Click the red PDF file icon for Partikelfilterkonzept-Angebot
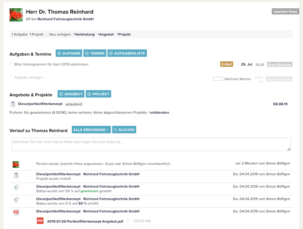 pyautogui.click(x=40, y=221)
